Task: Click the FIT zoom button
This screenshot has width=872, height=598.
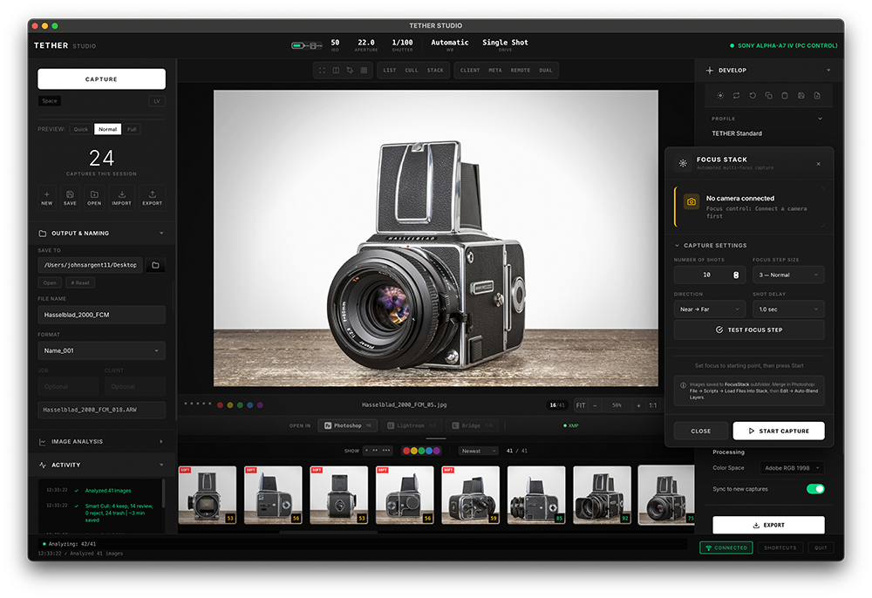Action: 581,405
